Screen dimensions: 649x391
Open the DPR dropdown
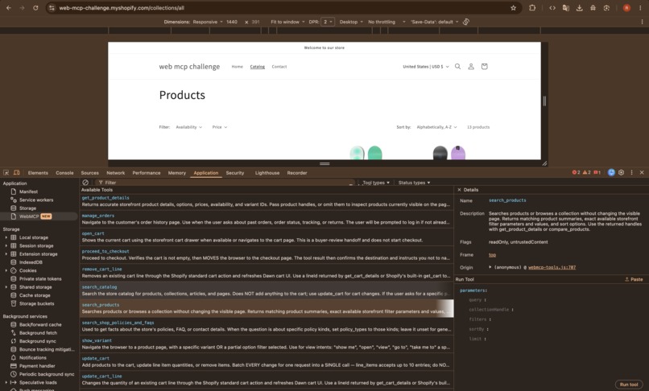(327, 22)
